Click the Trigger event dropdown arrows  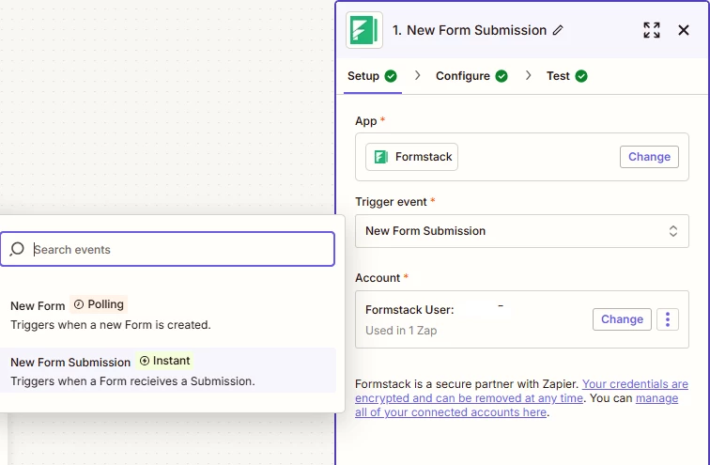[672, 231]
